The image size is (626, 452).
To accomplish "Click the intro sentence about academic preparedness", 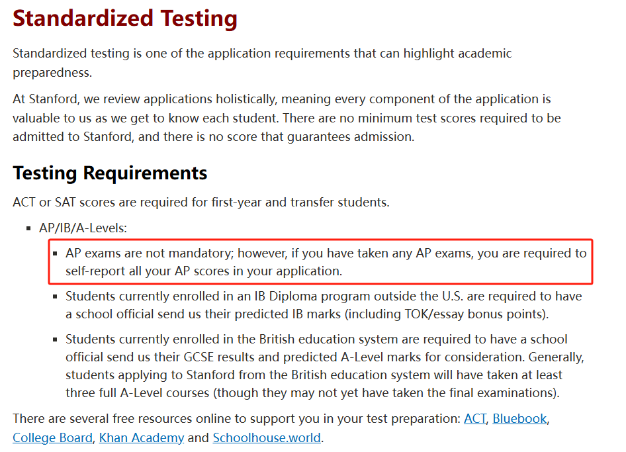I will click(x=262, y=62).
